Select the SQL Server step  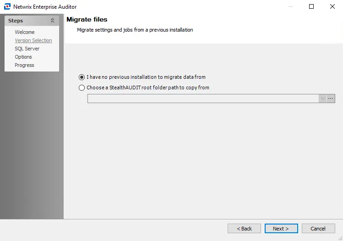[x=27, y=49]
